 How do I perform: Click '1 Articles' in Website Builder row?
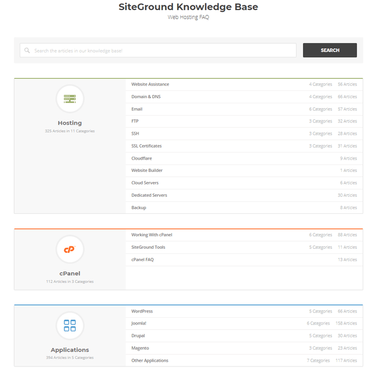tap(349, 170)
